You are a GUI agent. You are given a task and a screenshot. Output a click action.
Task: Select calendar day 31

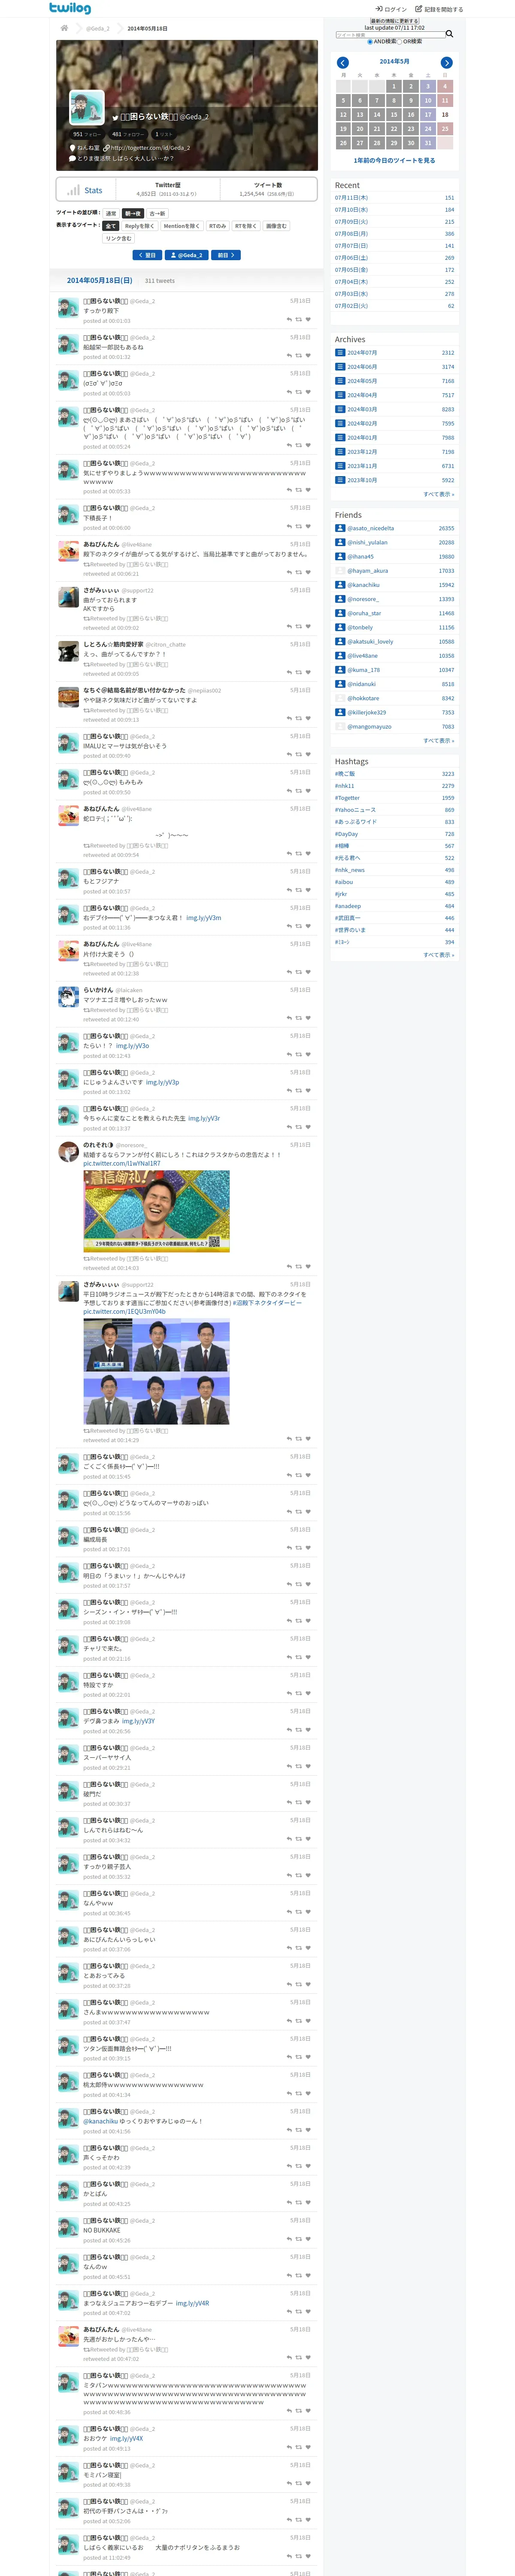tap(428, 142)
